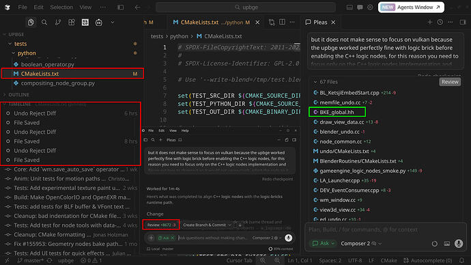Open the Source Control branch icon
Image resolution: width=471 pixels, height=265 pixels.
coord(58,23)
